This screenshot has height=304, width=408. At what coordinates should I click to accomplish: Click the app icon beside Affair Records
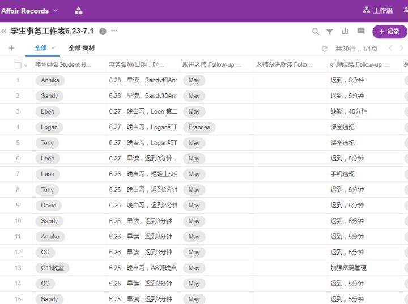(x=78, y=11)
